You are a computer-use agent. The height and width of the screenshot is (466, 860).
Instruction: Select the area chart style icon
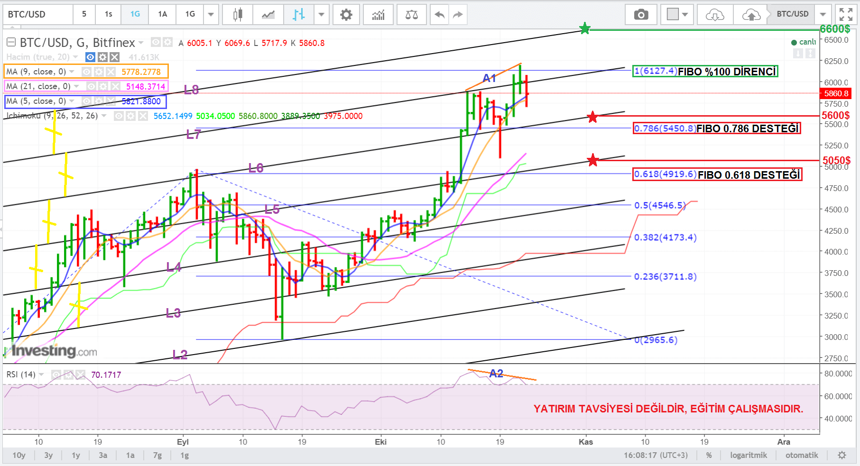point(268,15)
